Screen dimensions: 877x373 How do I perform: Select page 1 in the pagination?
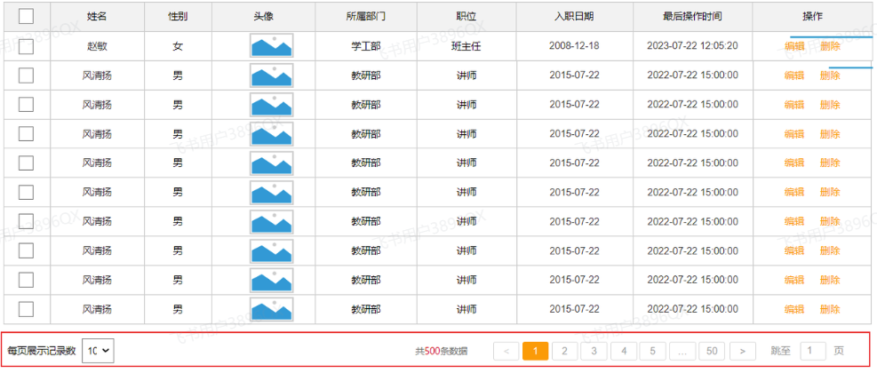click(535, 351)
